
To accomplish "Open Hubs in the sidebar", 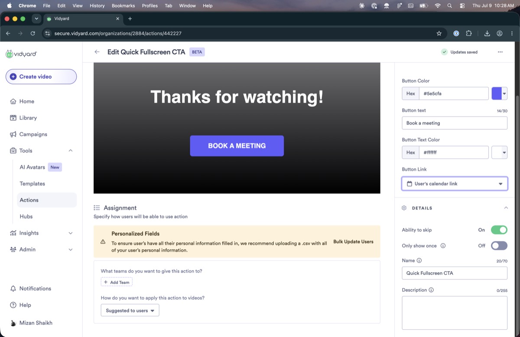I will click(26, 216).
